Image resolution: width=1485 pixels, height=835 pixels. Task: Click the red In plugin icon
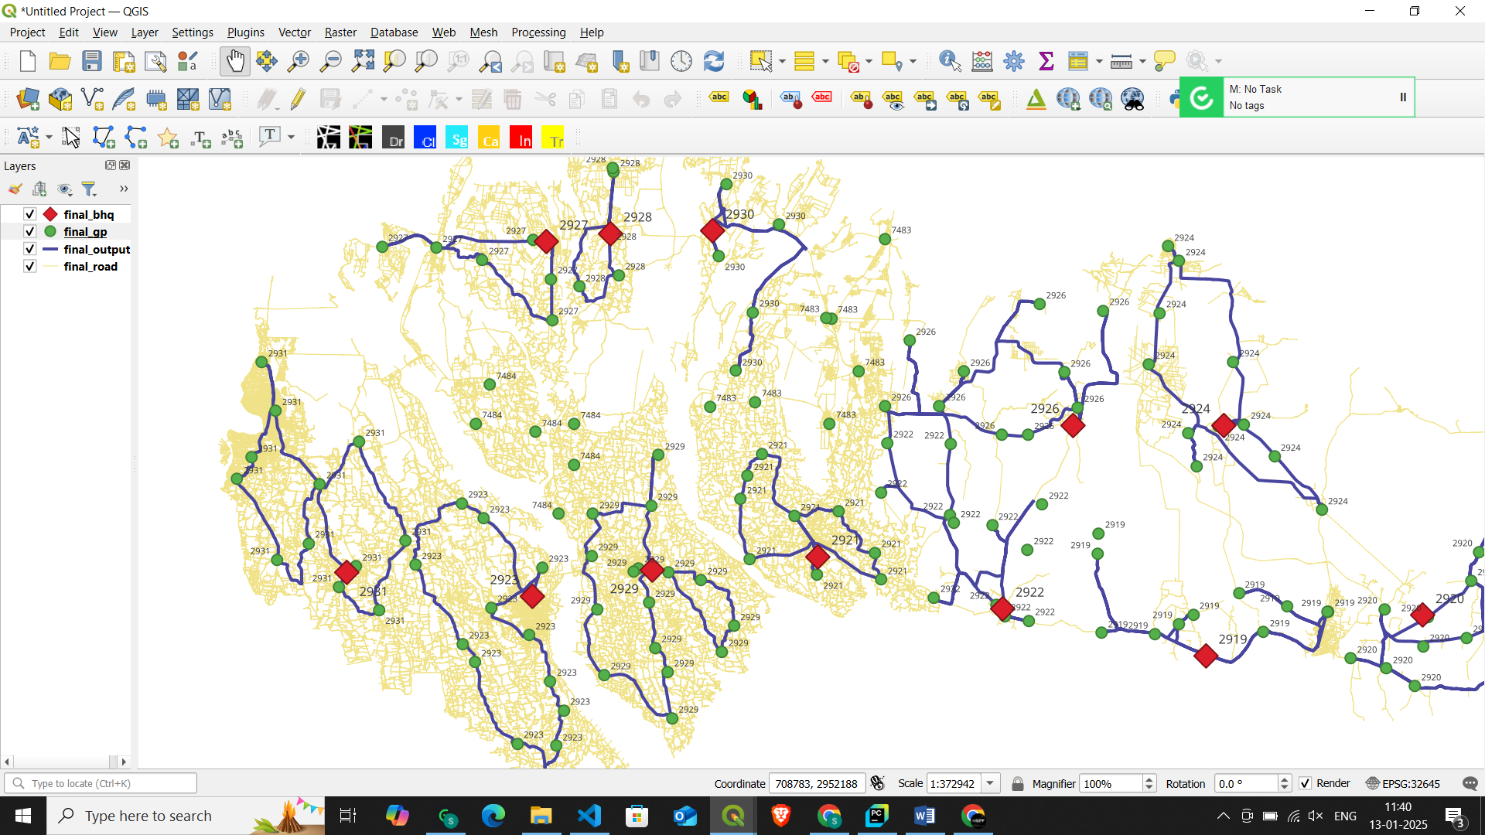(x=521, y=138)
